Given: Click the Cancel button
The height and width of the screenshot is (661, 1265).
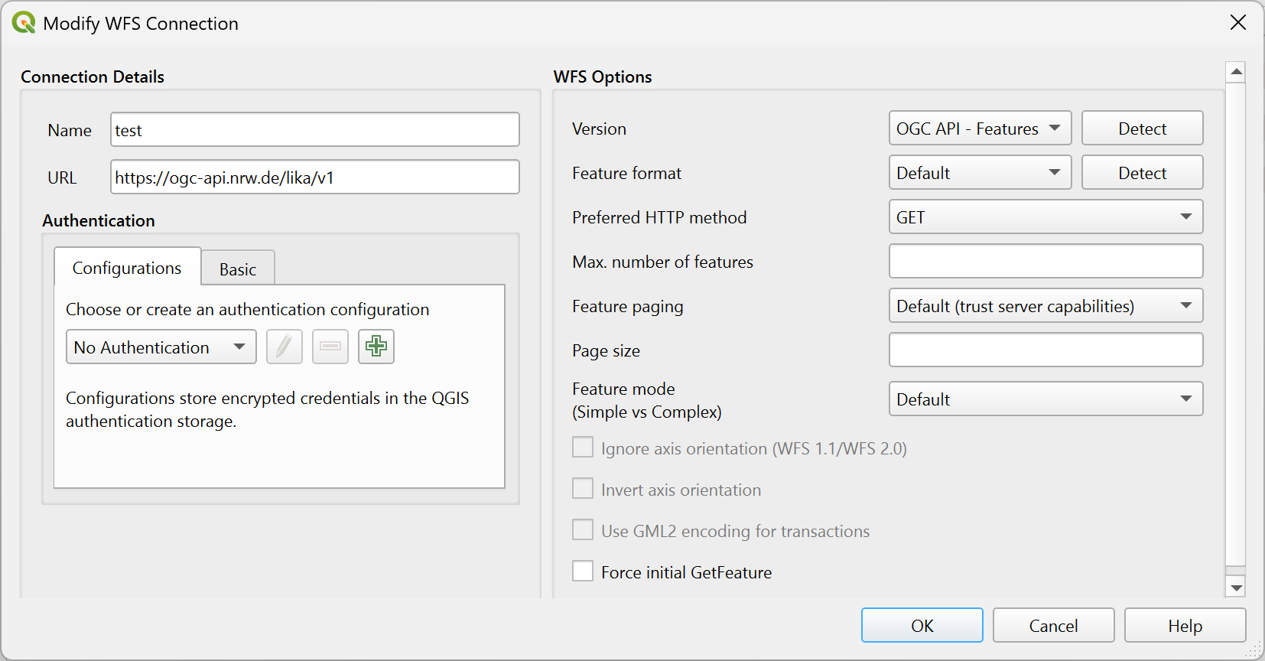Looking at the screenshot, I should tap(1053, 626).
